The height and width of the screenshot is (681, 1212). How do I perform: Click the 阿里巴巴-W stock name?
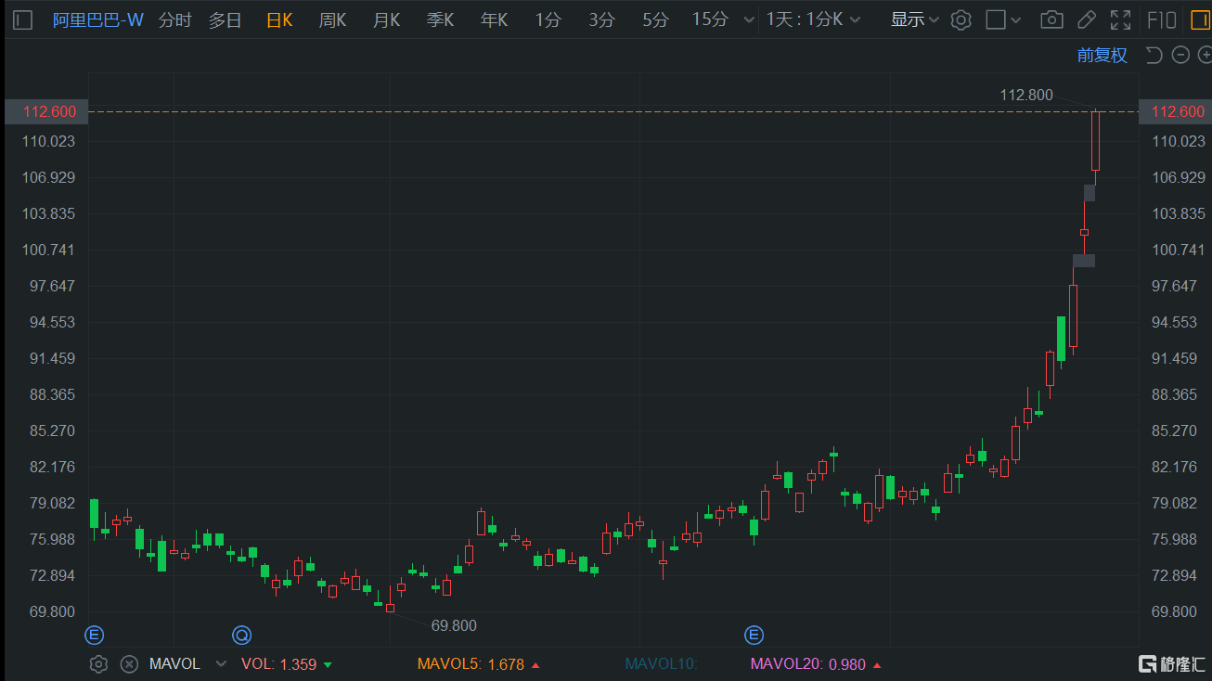tap(96, 19)
